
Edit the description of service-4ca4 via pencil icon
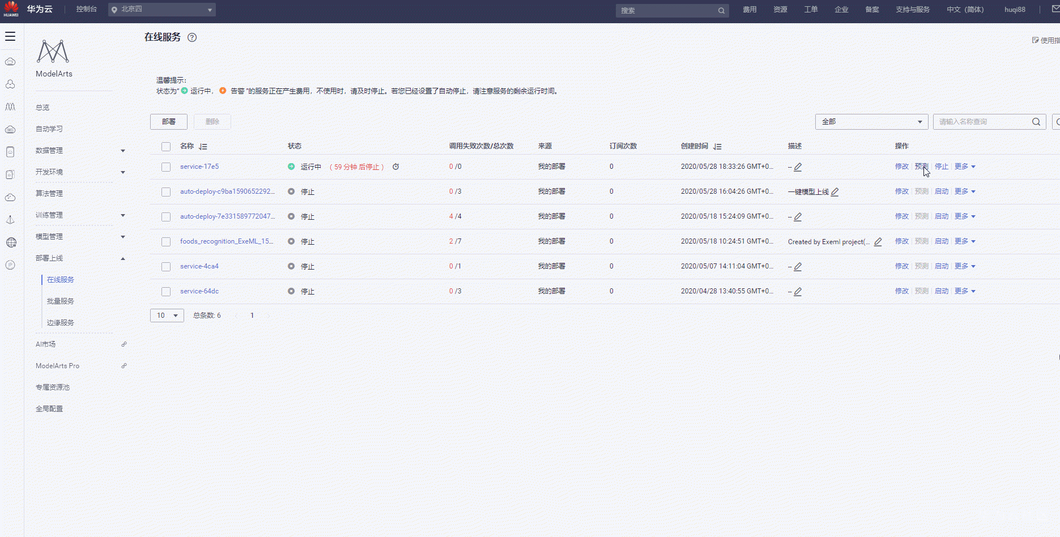799,266
